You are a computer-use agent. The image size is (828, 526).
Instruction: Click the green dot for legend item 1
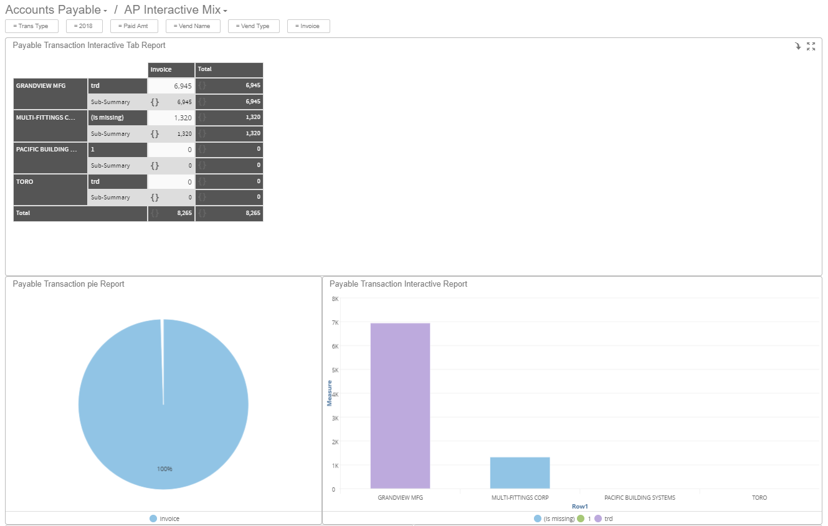tap(581, 518)
